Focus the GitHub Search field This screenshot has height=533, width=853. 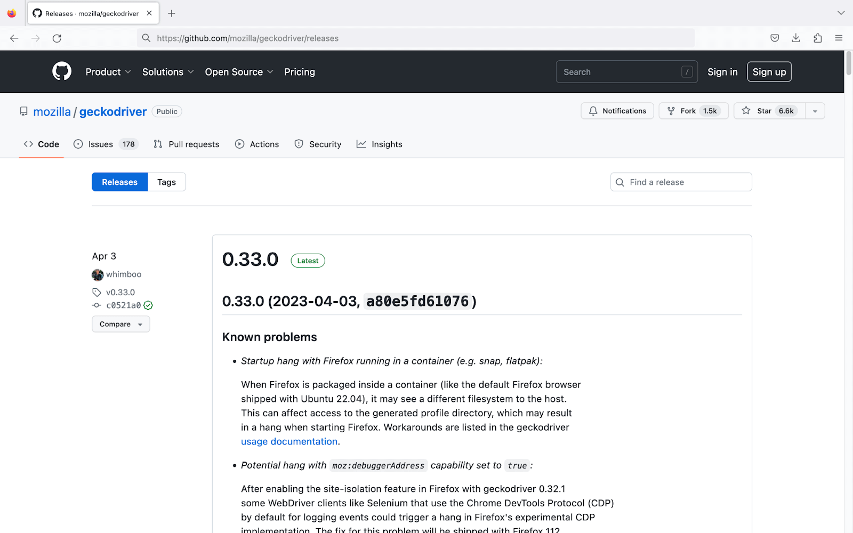pos(627,72)
